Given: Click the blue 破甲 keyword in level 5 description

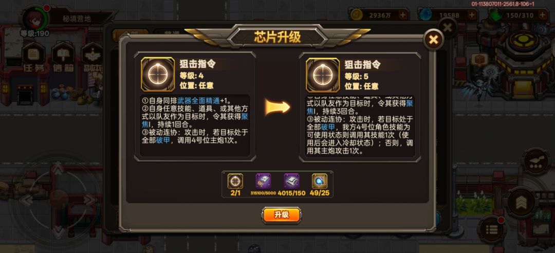Looking at the screenshot, I should tap(326, 127).
